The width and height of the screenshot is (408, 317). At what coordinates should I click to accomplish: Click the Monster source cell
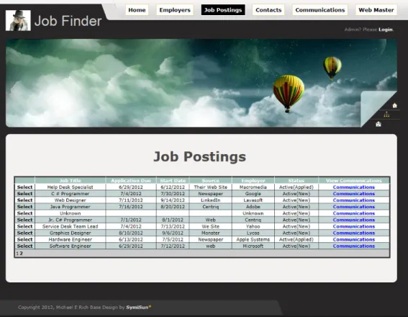click(x=211, y=233)
